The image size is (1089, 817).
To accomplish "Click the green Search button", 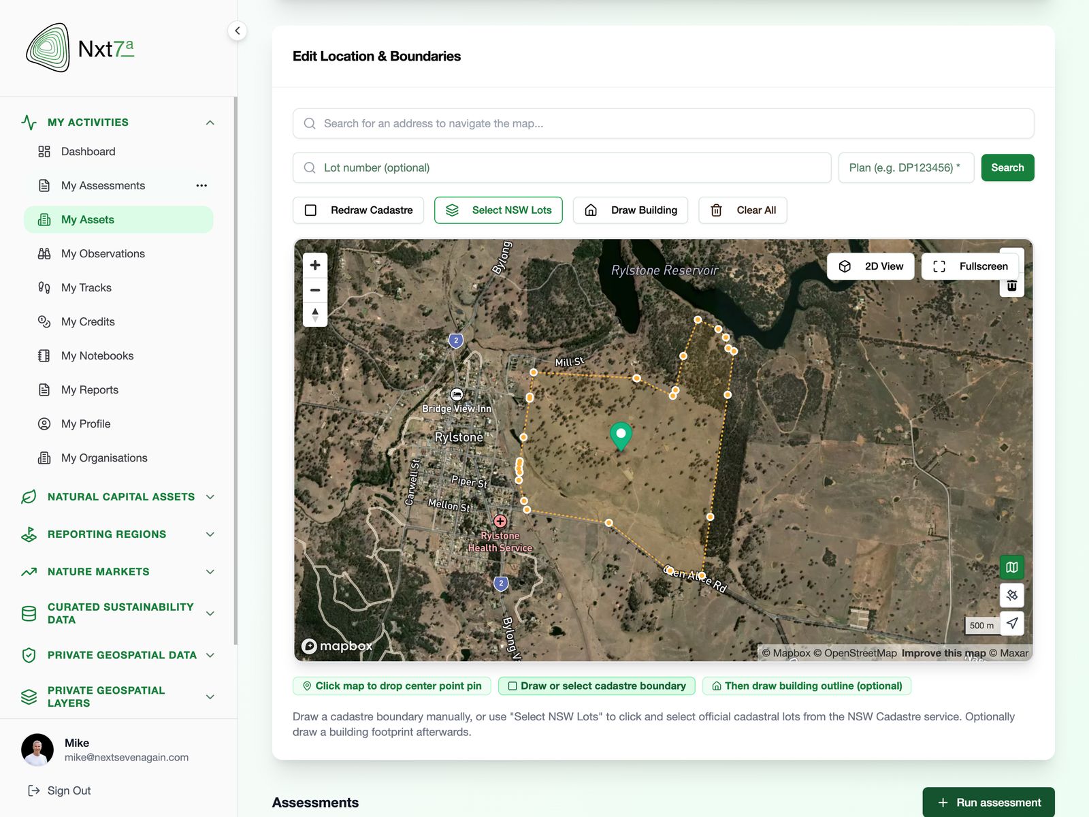I will click(x=1007, y=167).
